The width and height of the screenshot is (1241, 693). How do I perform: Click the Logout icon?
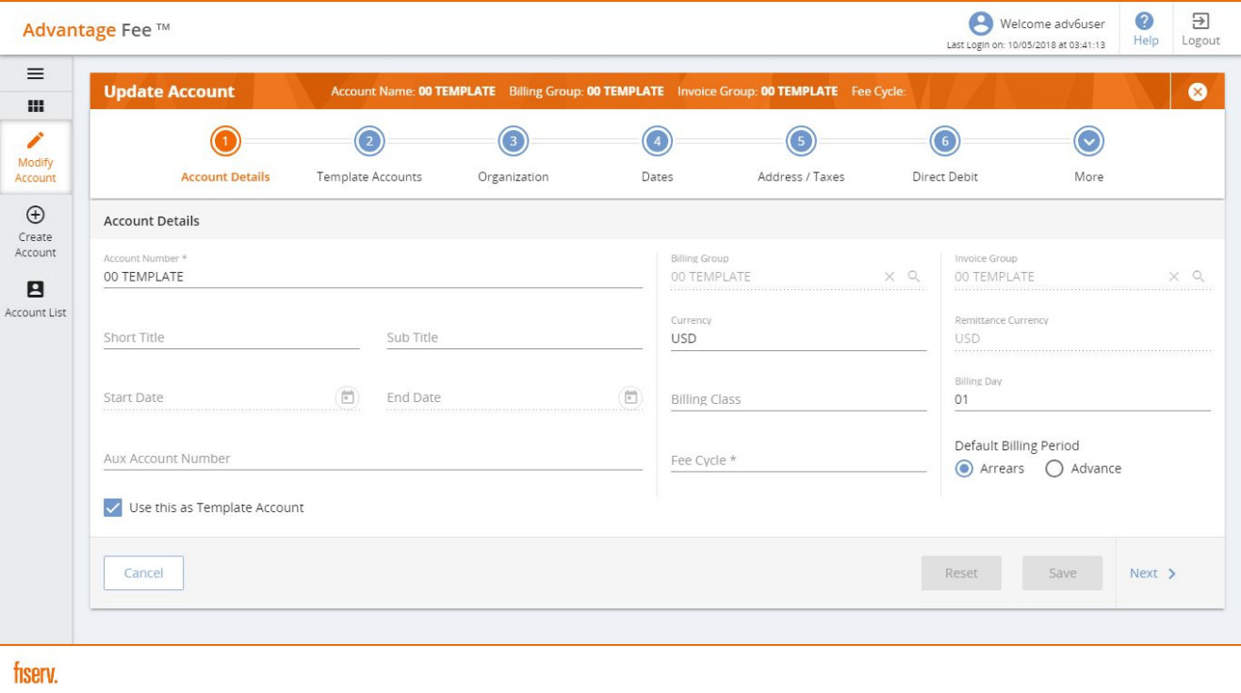1200,22
